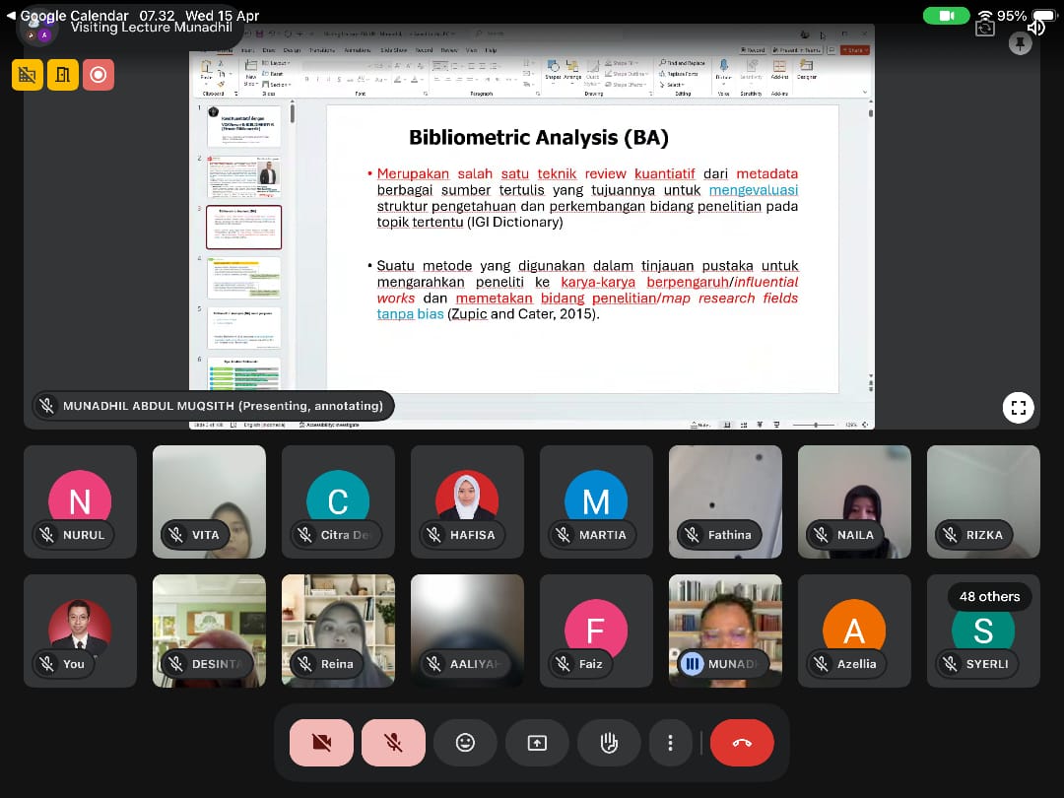Tap the red recording indicator icon
The height and width of the screenshot is (798, 1064).
click(98, 74)
